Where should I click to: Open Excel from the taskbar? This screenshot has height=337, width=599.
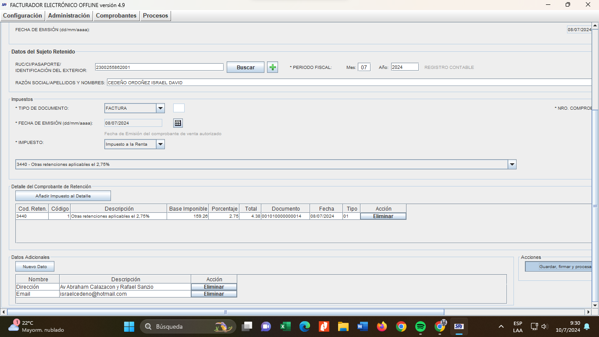[x=285, y=326]
